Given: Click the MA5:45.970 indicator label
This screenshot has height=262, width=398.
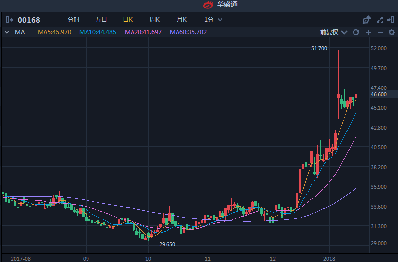Looking at the screenshot, I should (54, 32).
